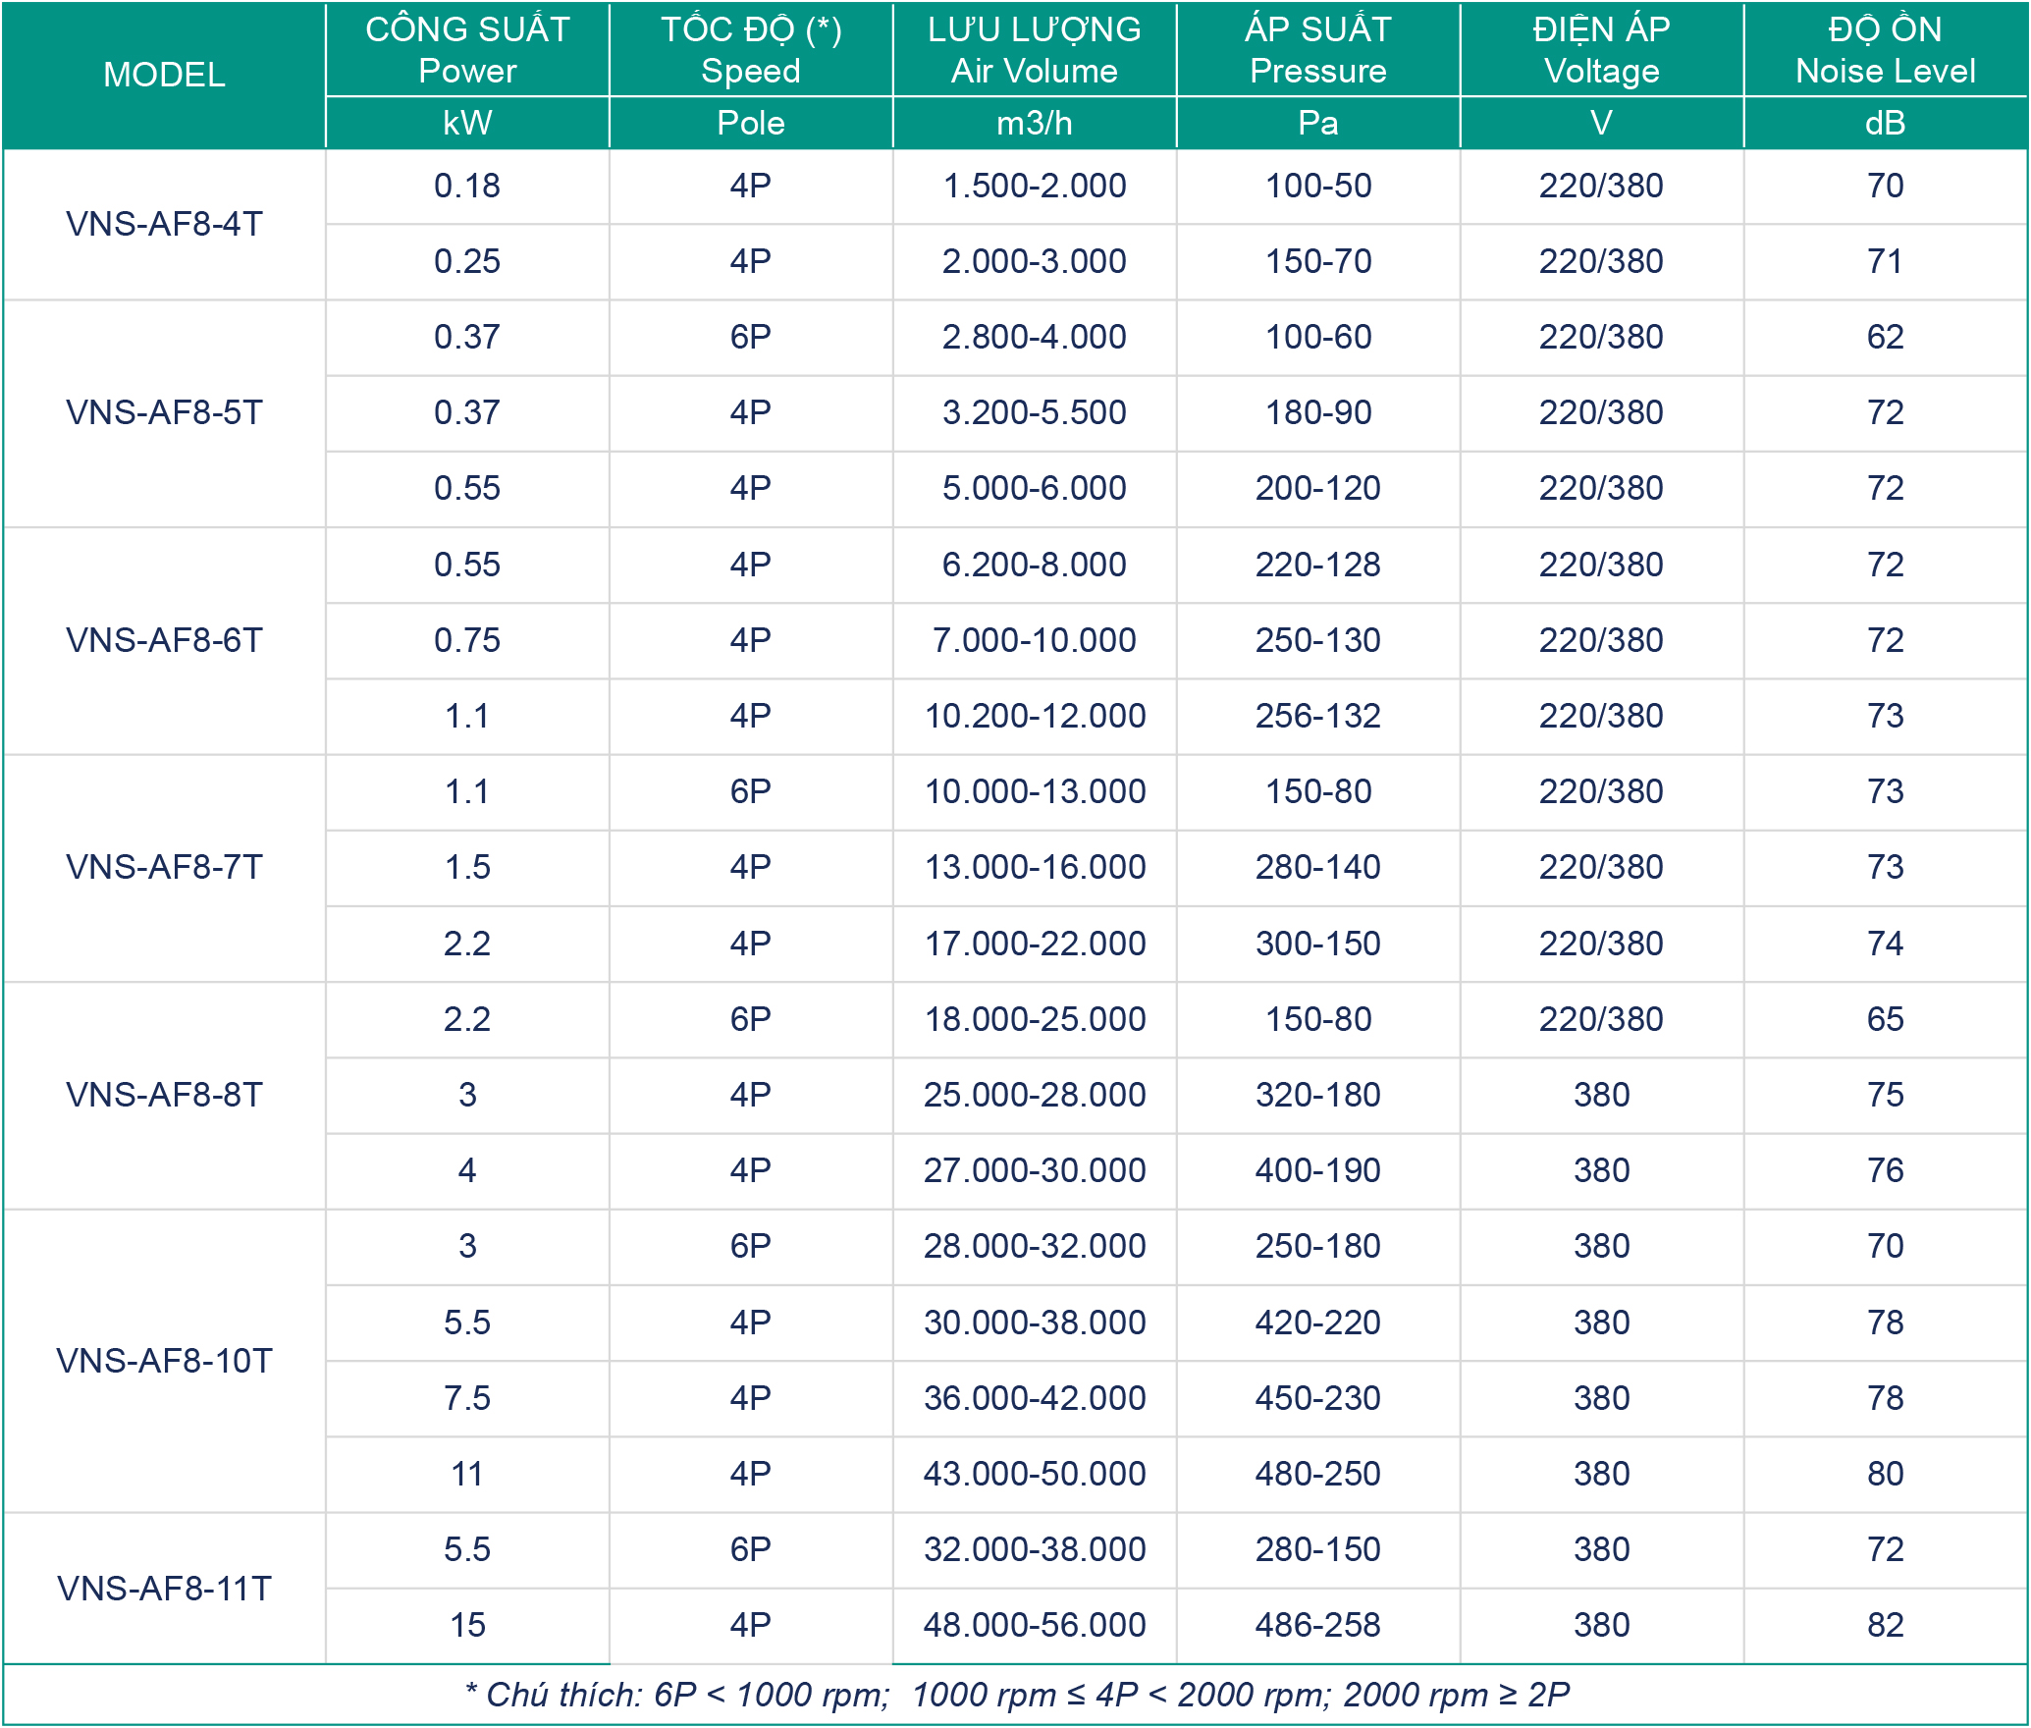Select the VNS-AF8-10T model cell
This screenshot has height=1728, width=2031.
[x=164, y=1361]
